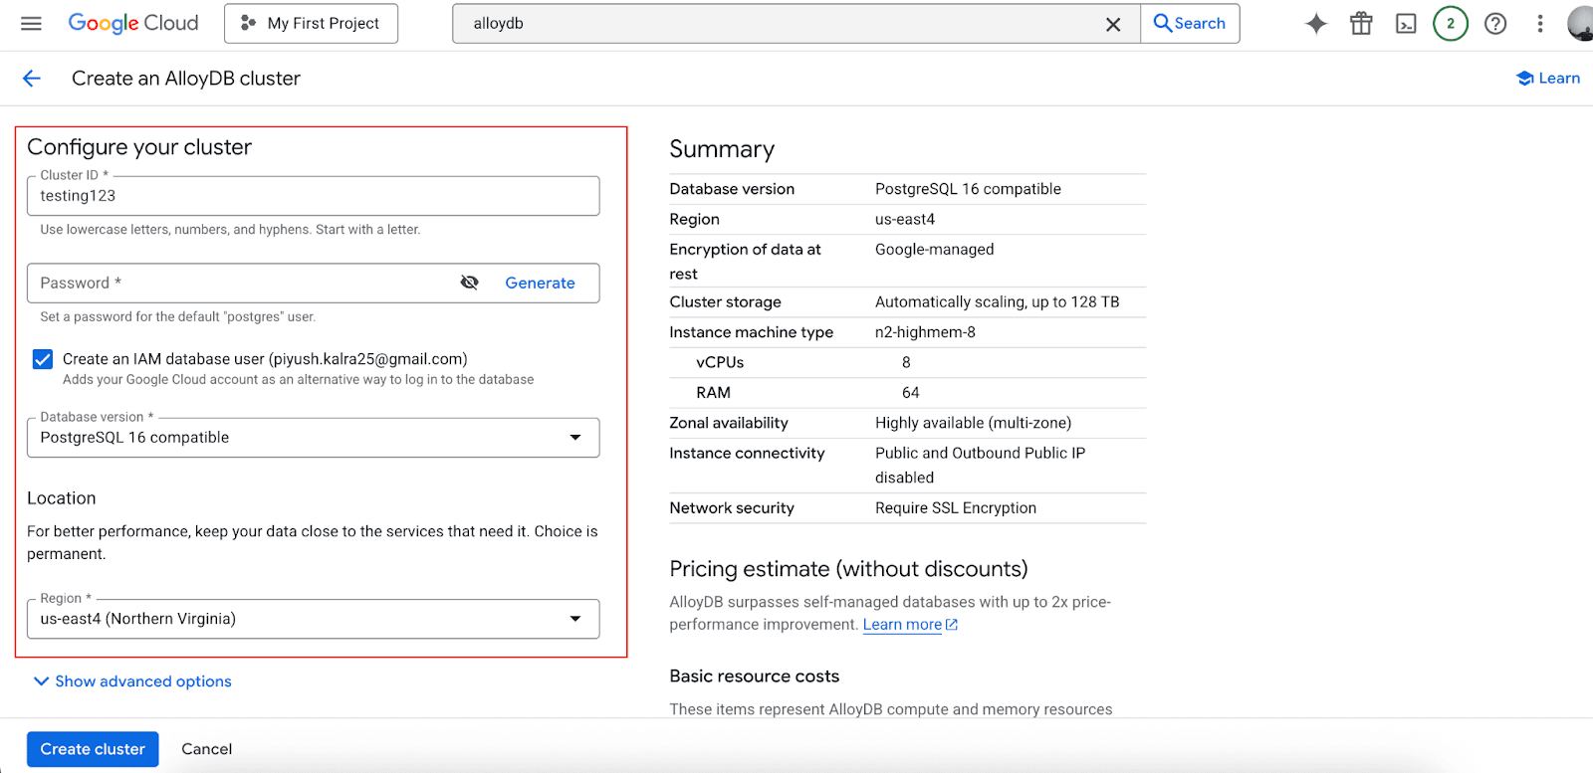
Task: Click 'Require SSL Encryption' value
Action: point(956,507)
